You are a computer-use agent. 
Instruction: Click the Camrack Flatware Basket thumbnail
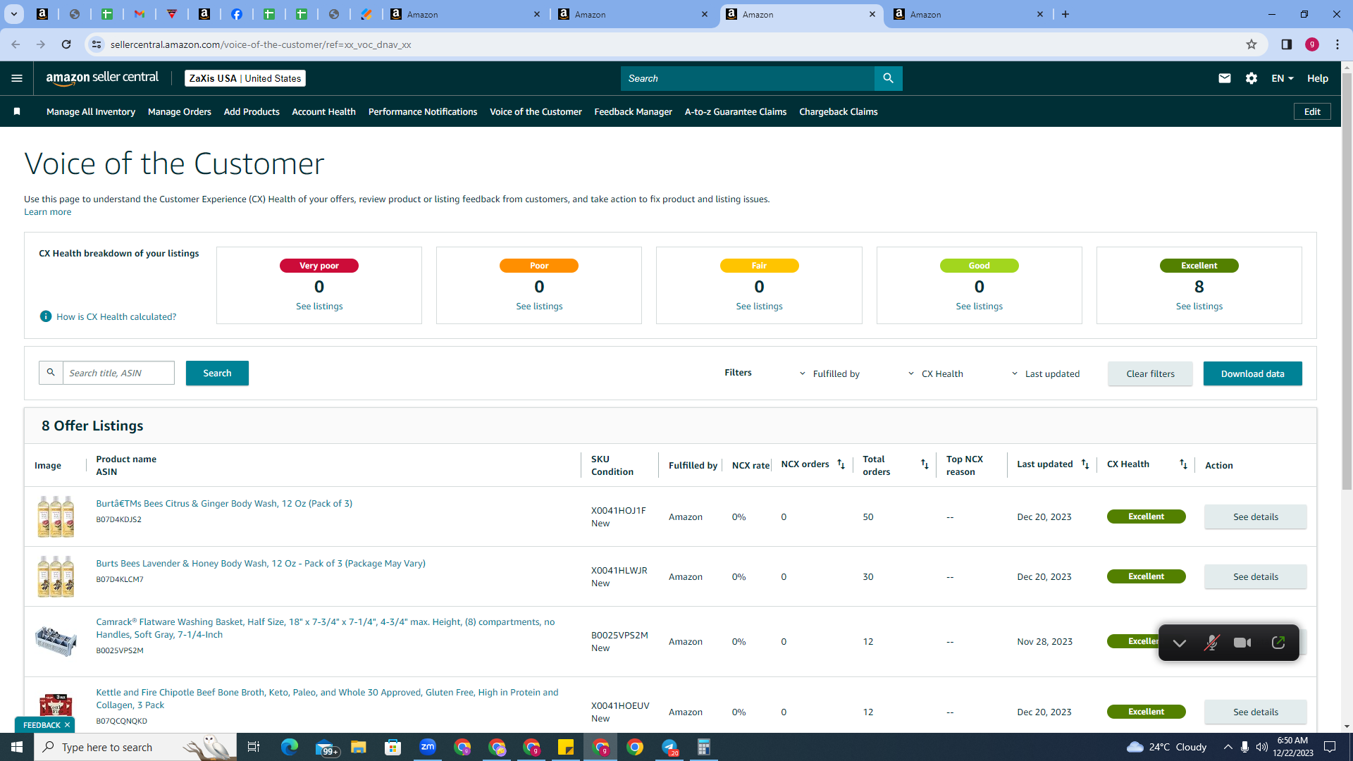tap(56, 641)
